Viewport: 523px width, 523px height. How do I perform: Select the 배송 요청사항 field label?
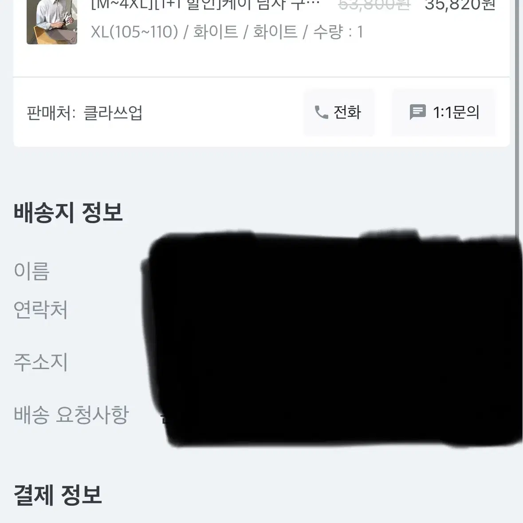pos(71,415)
